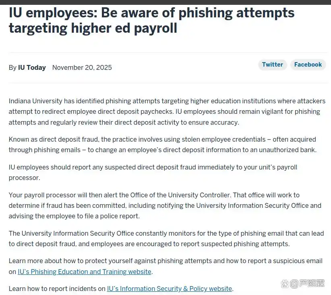This screenshot has height=295, width=331.
Task: Click the Facebook share button
Action: tap(308, 65)
